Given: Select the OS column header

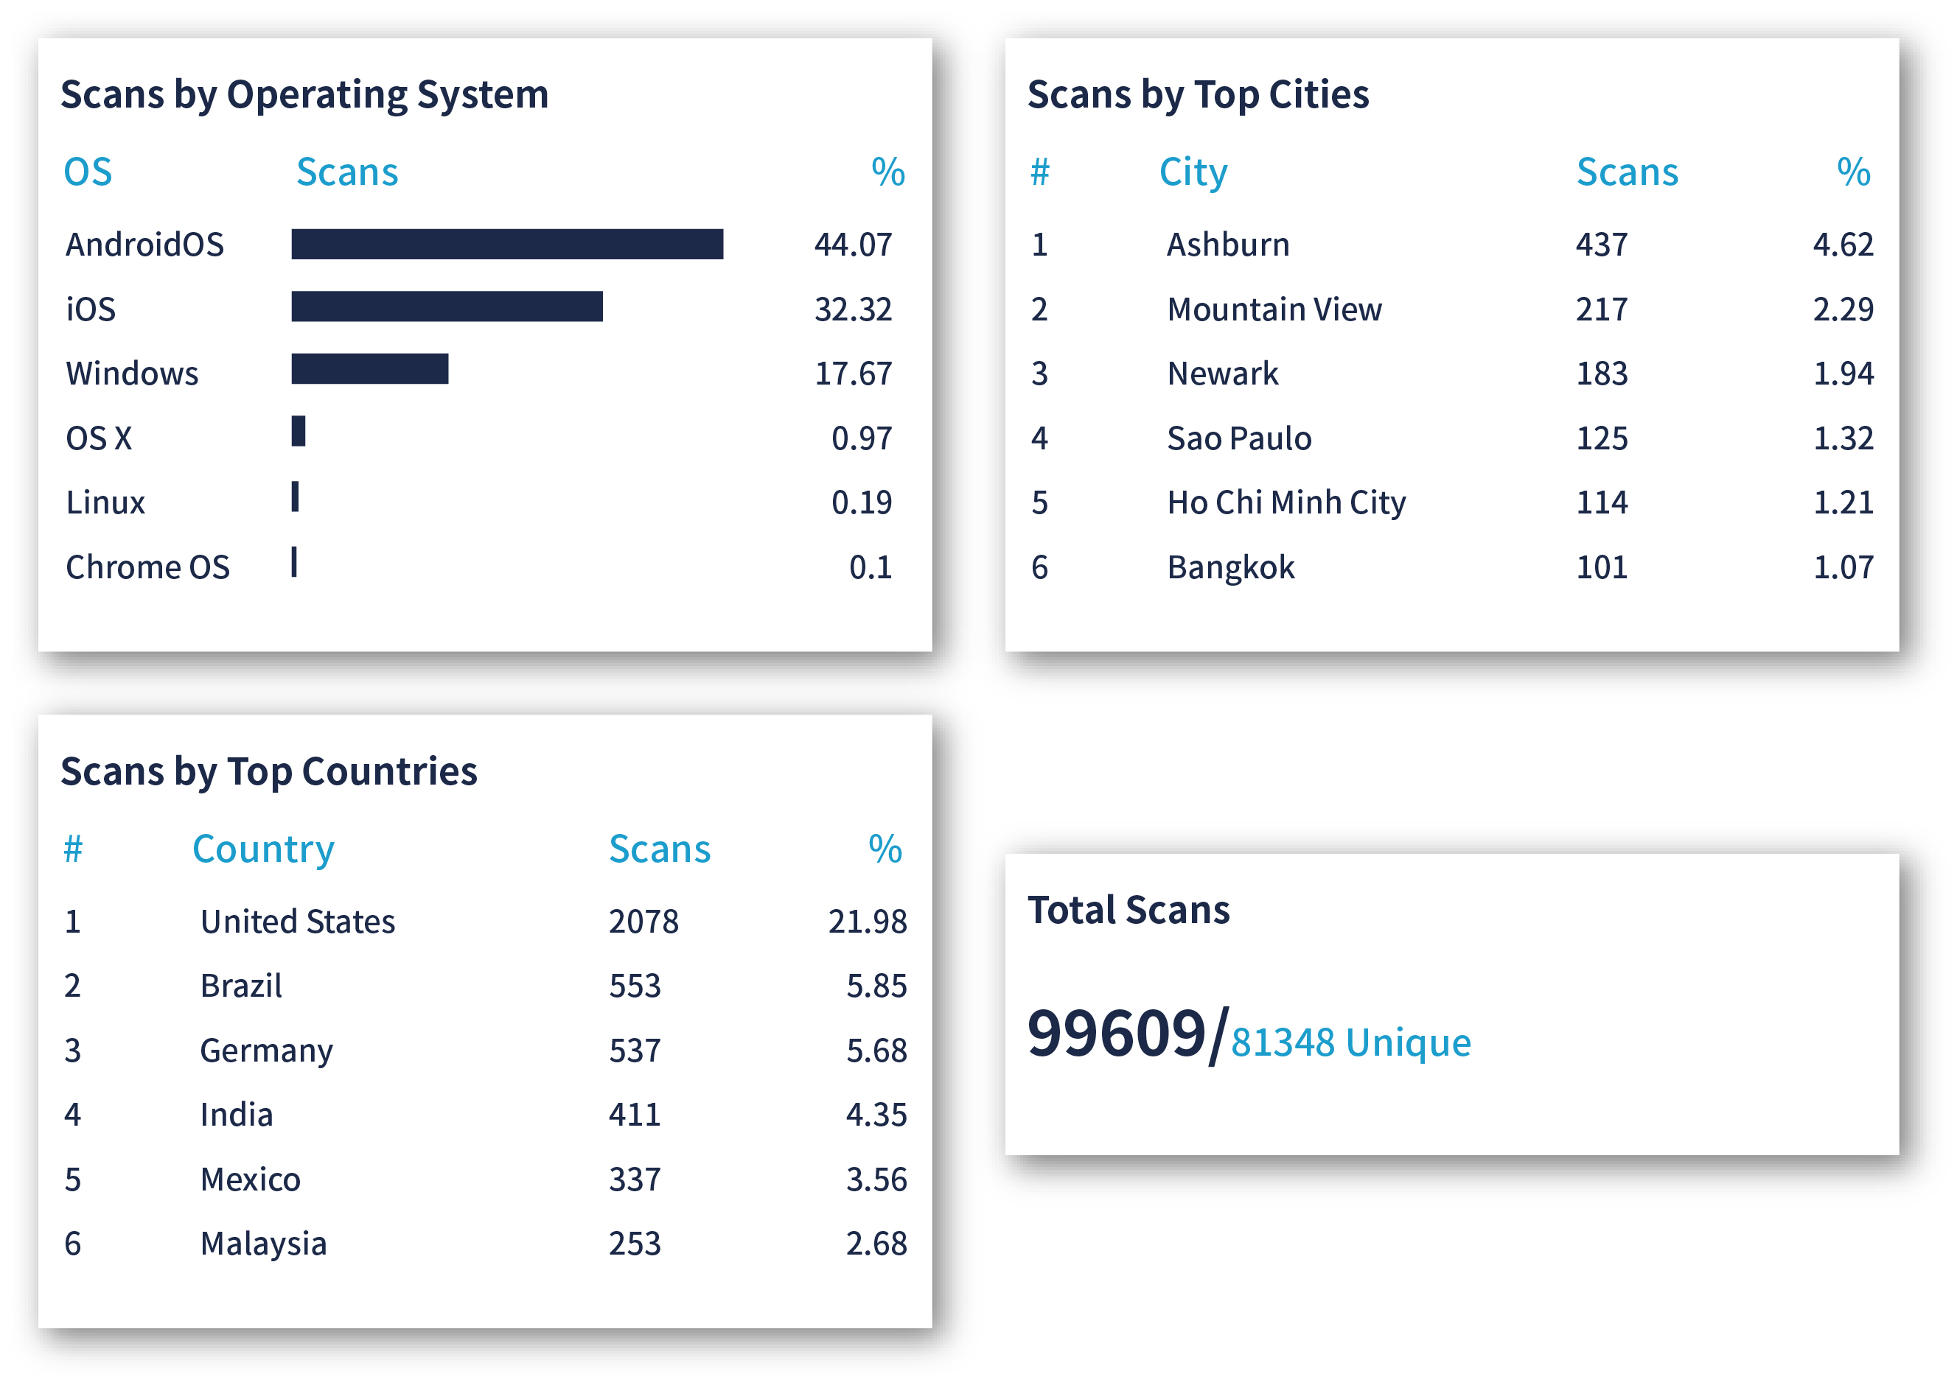Looking at the screenshot, I should click(88, 172).
